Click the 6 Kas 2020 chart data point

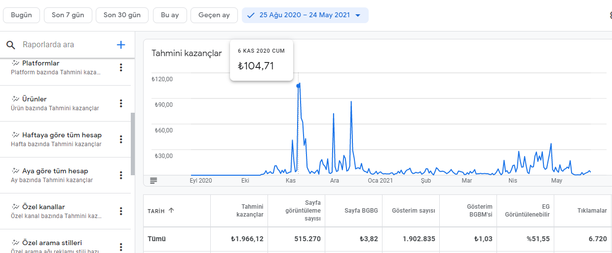(298, 86)
